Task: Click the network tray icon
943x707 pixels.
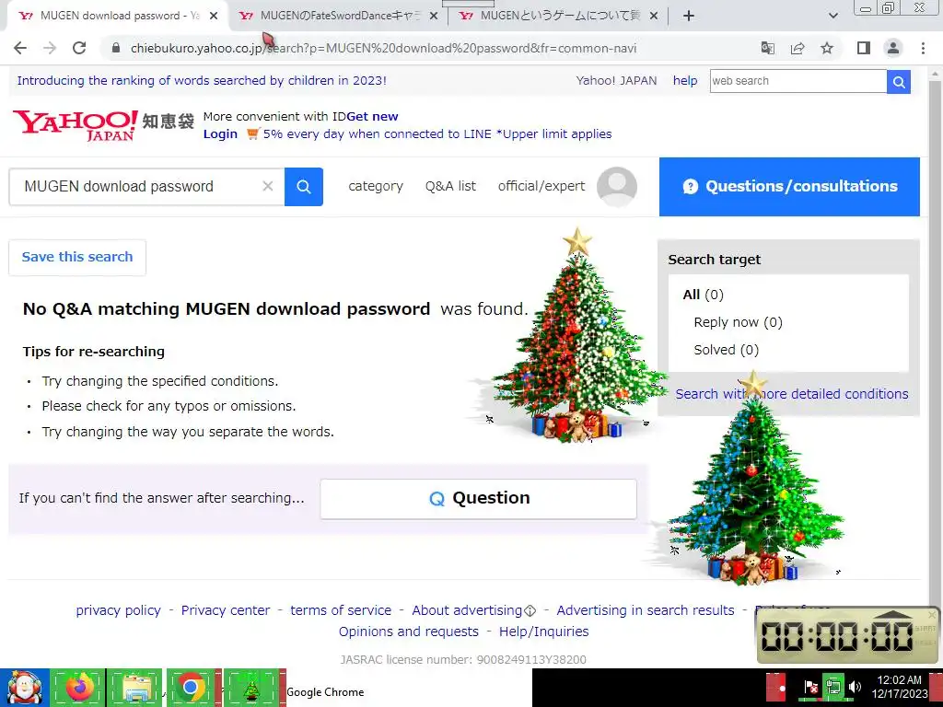Action: [x=832, y=687]
